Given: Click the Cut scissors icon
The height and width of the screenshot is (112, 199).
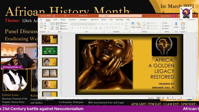Looking at the screenshot, I should pos(45,23).
